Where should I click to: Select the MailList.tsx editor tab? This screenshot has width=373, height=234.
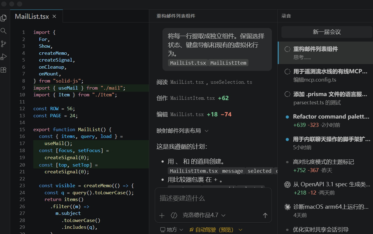pos(36,16)
